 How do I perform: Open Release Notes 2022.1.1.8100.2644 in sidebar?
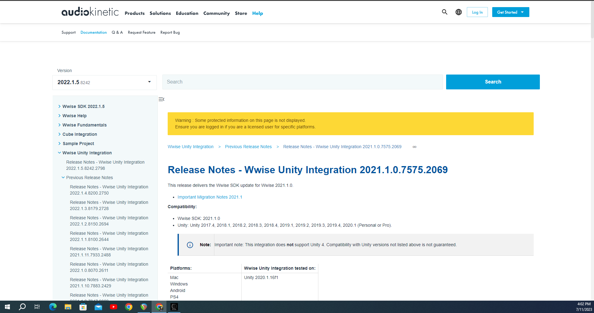pyautogui.click(x=109, y=236)
